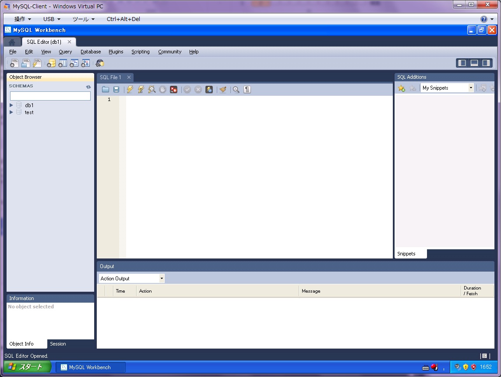Open the Community menu
Screen dimensions: 501x377
[169, 52]
